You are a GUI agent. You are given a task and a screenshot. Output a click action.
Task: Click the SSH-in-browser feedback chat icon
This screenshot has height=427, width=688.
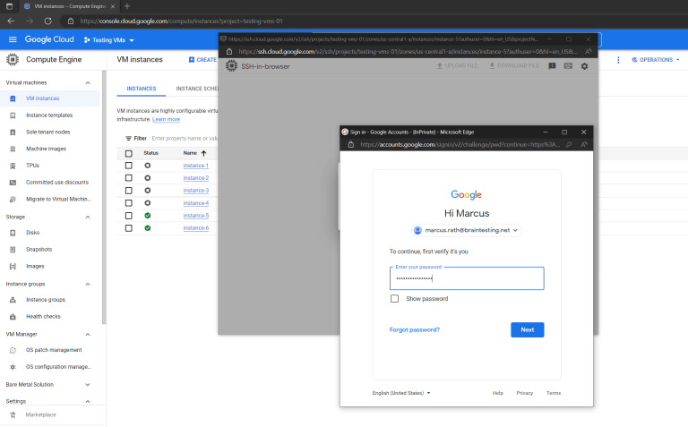pos(552,66)
